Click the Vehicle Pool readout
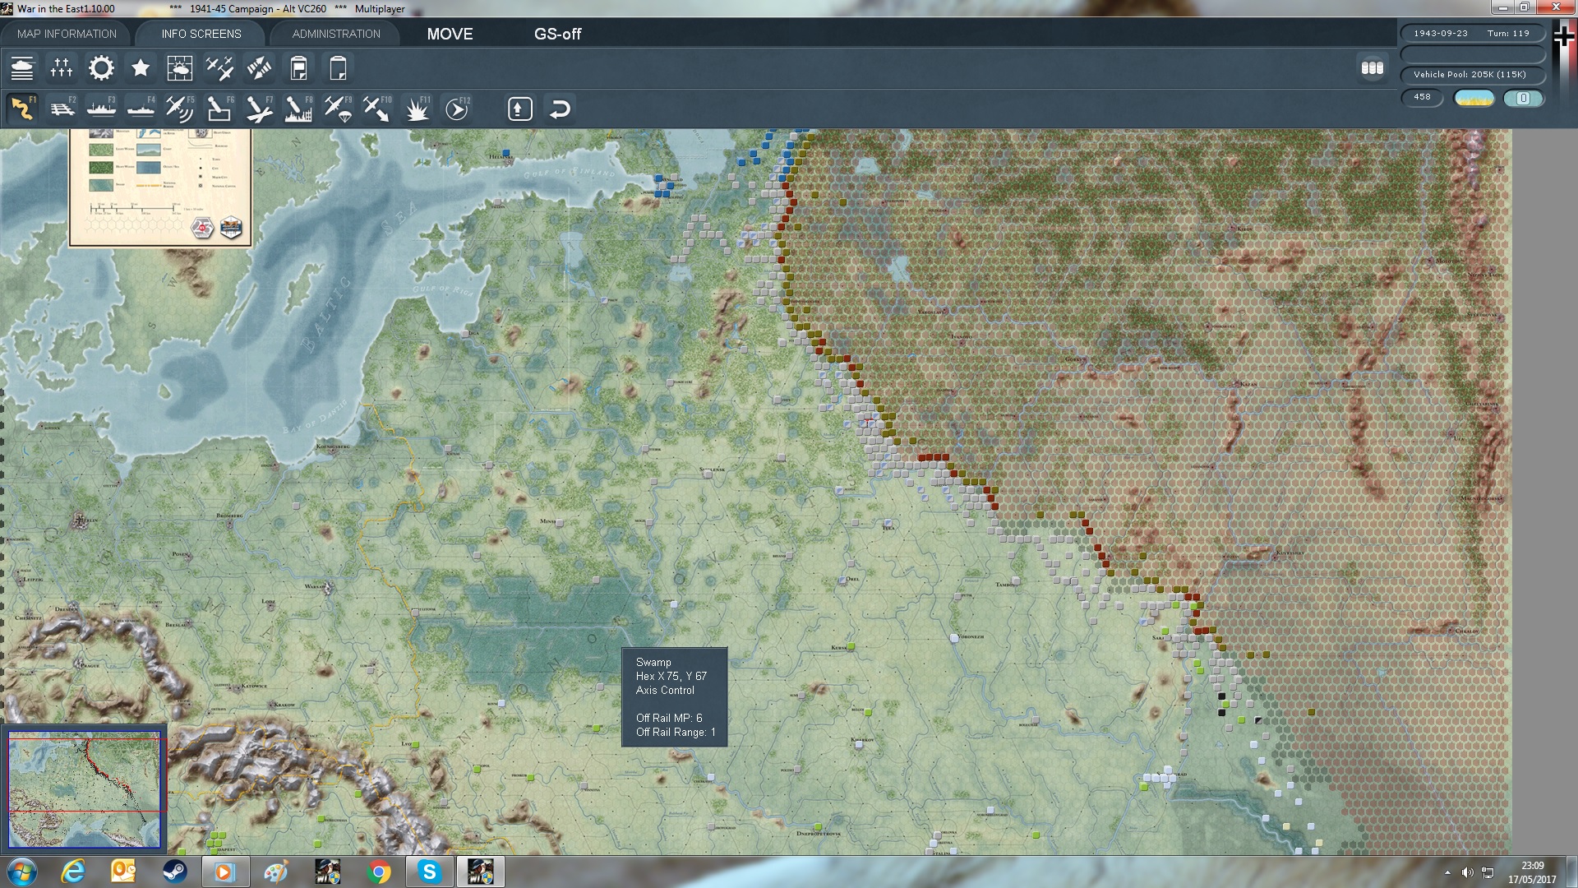The width and height of the screenshot is (1578, 888). pyautogui.click(x=1472, y=75)
